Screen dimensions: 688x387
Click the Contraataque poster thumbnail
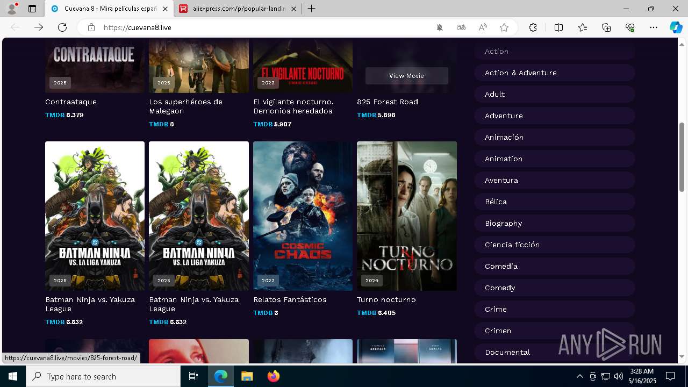95,65
